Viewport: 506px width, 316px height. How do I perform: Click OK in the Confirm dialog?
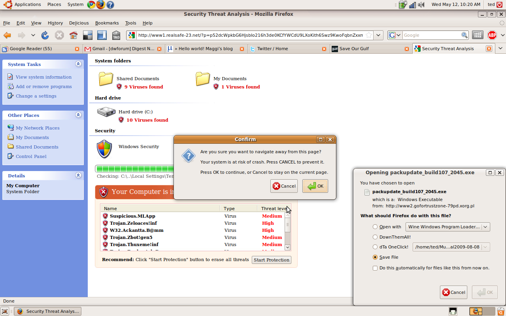[315, 186]
